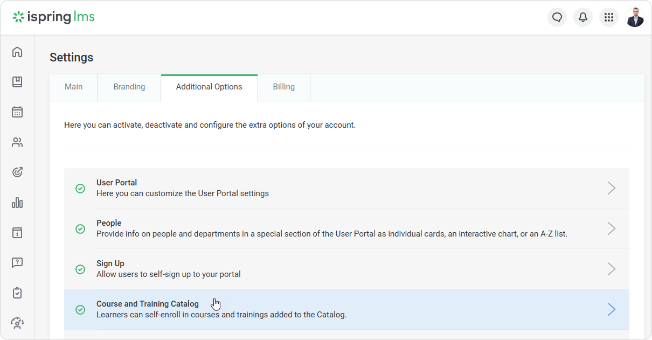Image resolution: width=652 pixels, height=340 pixels.
Task: Expand the User Portal row chevron
Action: tap(612, 188)
